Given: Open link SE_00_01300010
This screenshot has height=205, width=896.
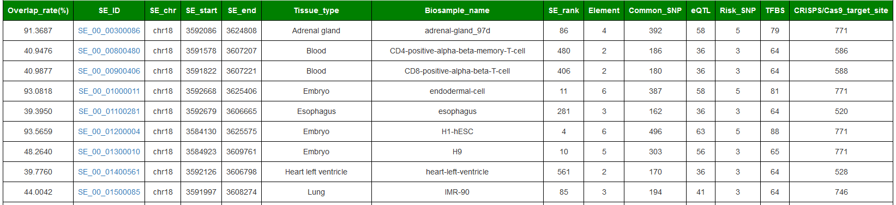Looking at the screenshot, I should 109,152.
